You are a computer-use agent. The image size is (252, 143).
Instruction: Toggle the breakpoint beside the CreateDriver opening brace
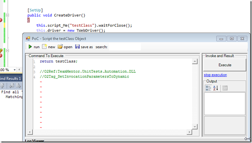tap(1, 20)
